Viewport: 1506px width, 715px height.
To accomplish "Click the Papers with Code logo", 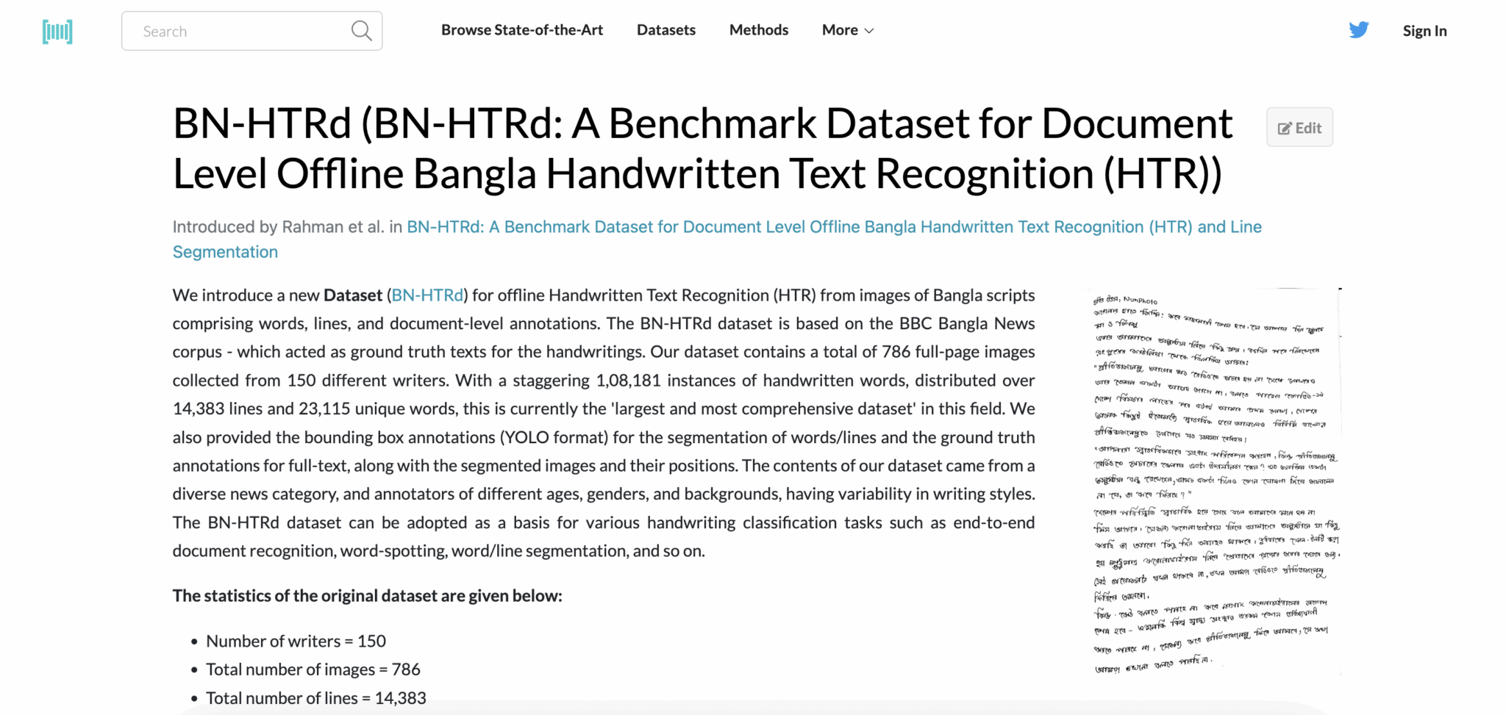I will click(x=57, y=32).
